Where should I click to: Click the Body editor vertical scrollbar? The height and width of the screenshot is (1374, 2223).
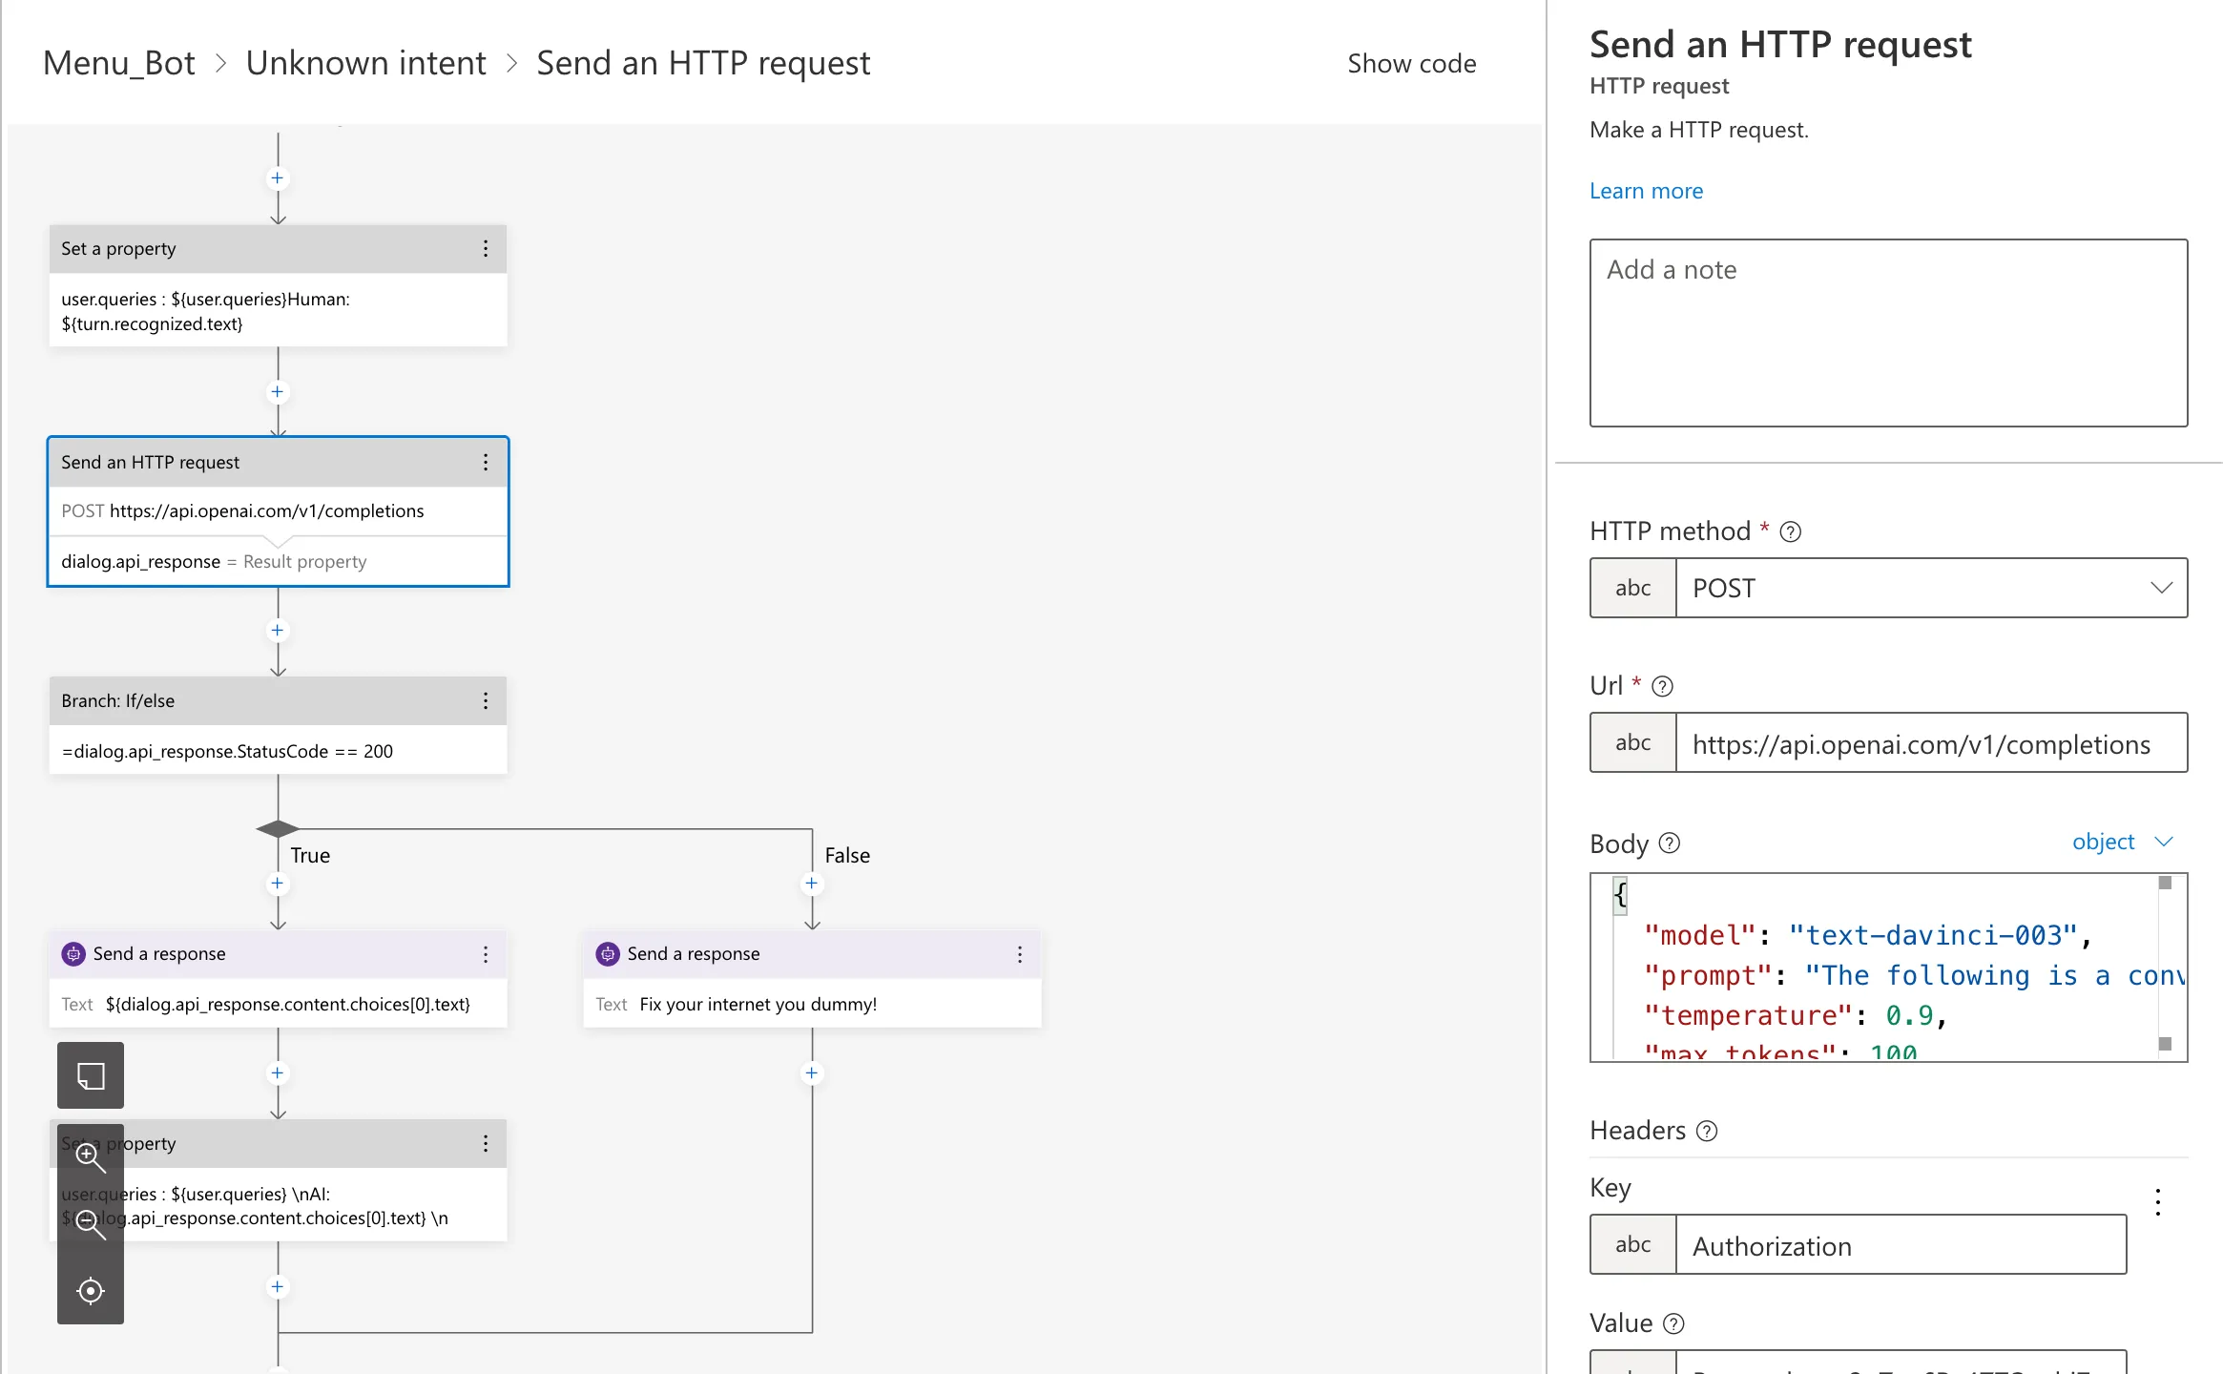(x=2166, y=966)
